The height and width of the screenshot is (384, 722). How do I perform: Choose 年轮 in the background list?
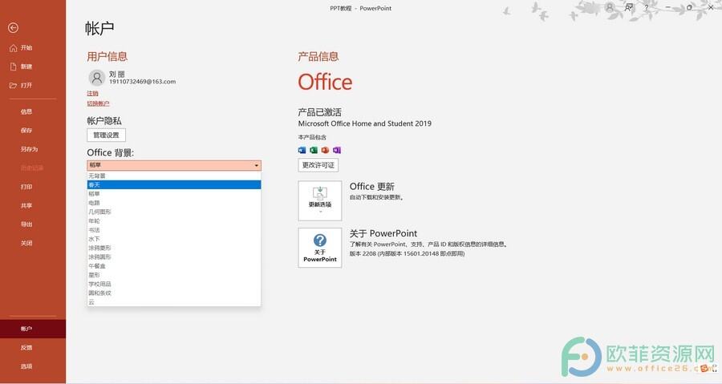click(x=174, y=220)
